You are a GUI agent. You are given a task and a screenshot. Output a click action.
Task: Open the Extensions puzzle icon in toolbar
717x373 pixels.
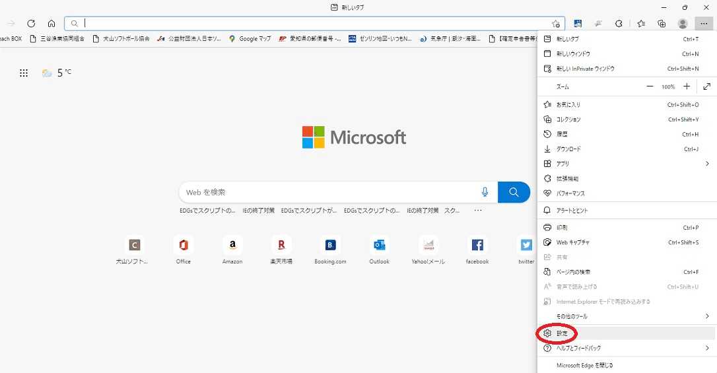[x=619, y=23]
